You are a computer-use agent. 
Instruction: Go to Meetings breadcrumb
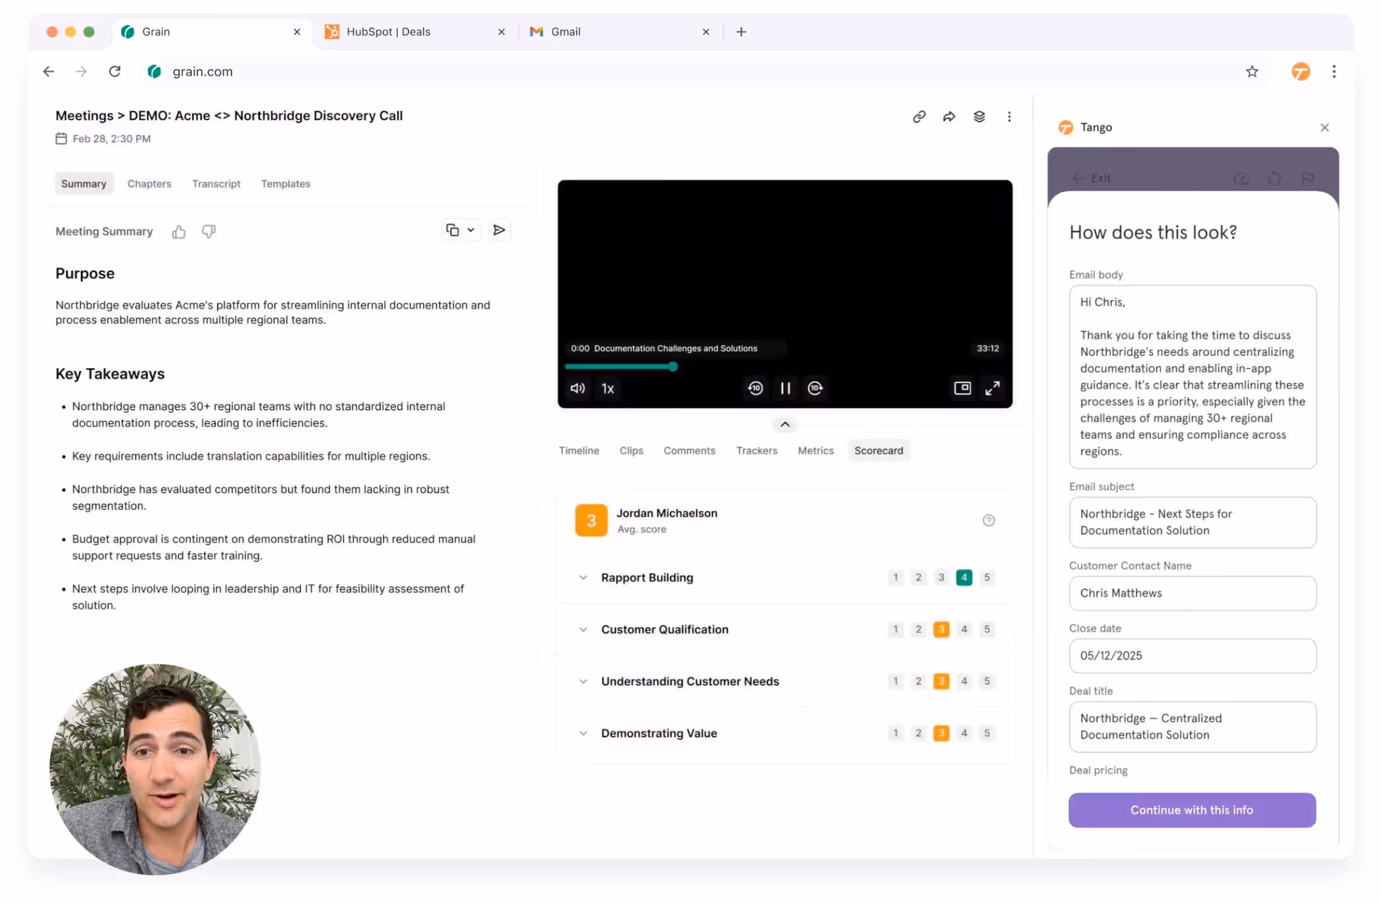[84, 116]
